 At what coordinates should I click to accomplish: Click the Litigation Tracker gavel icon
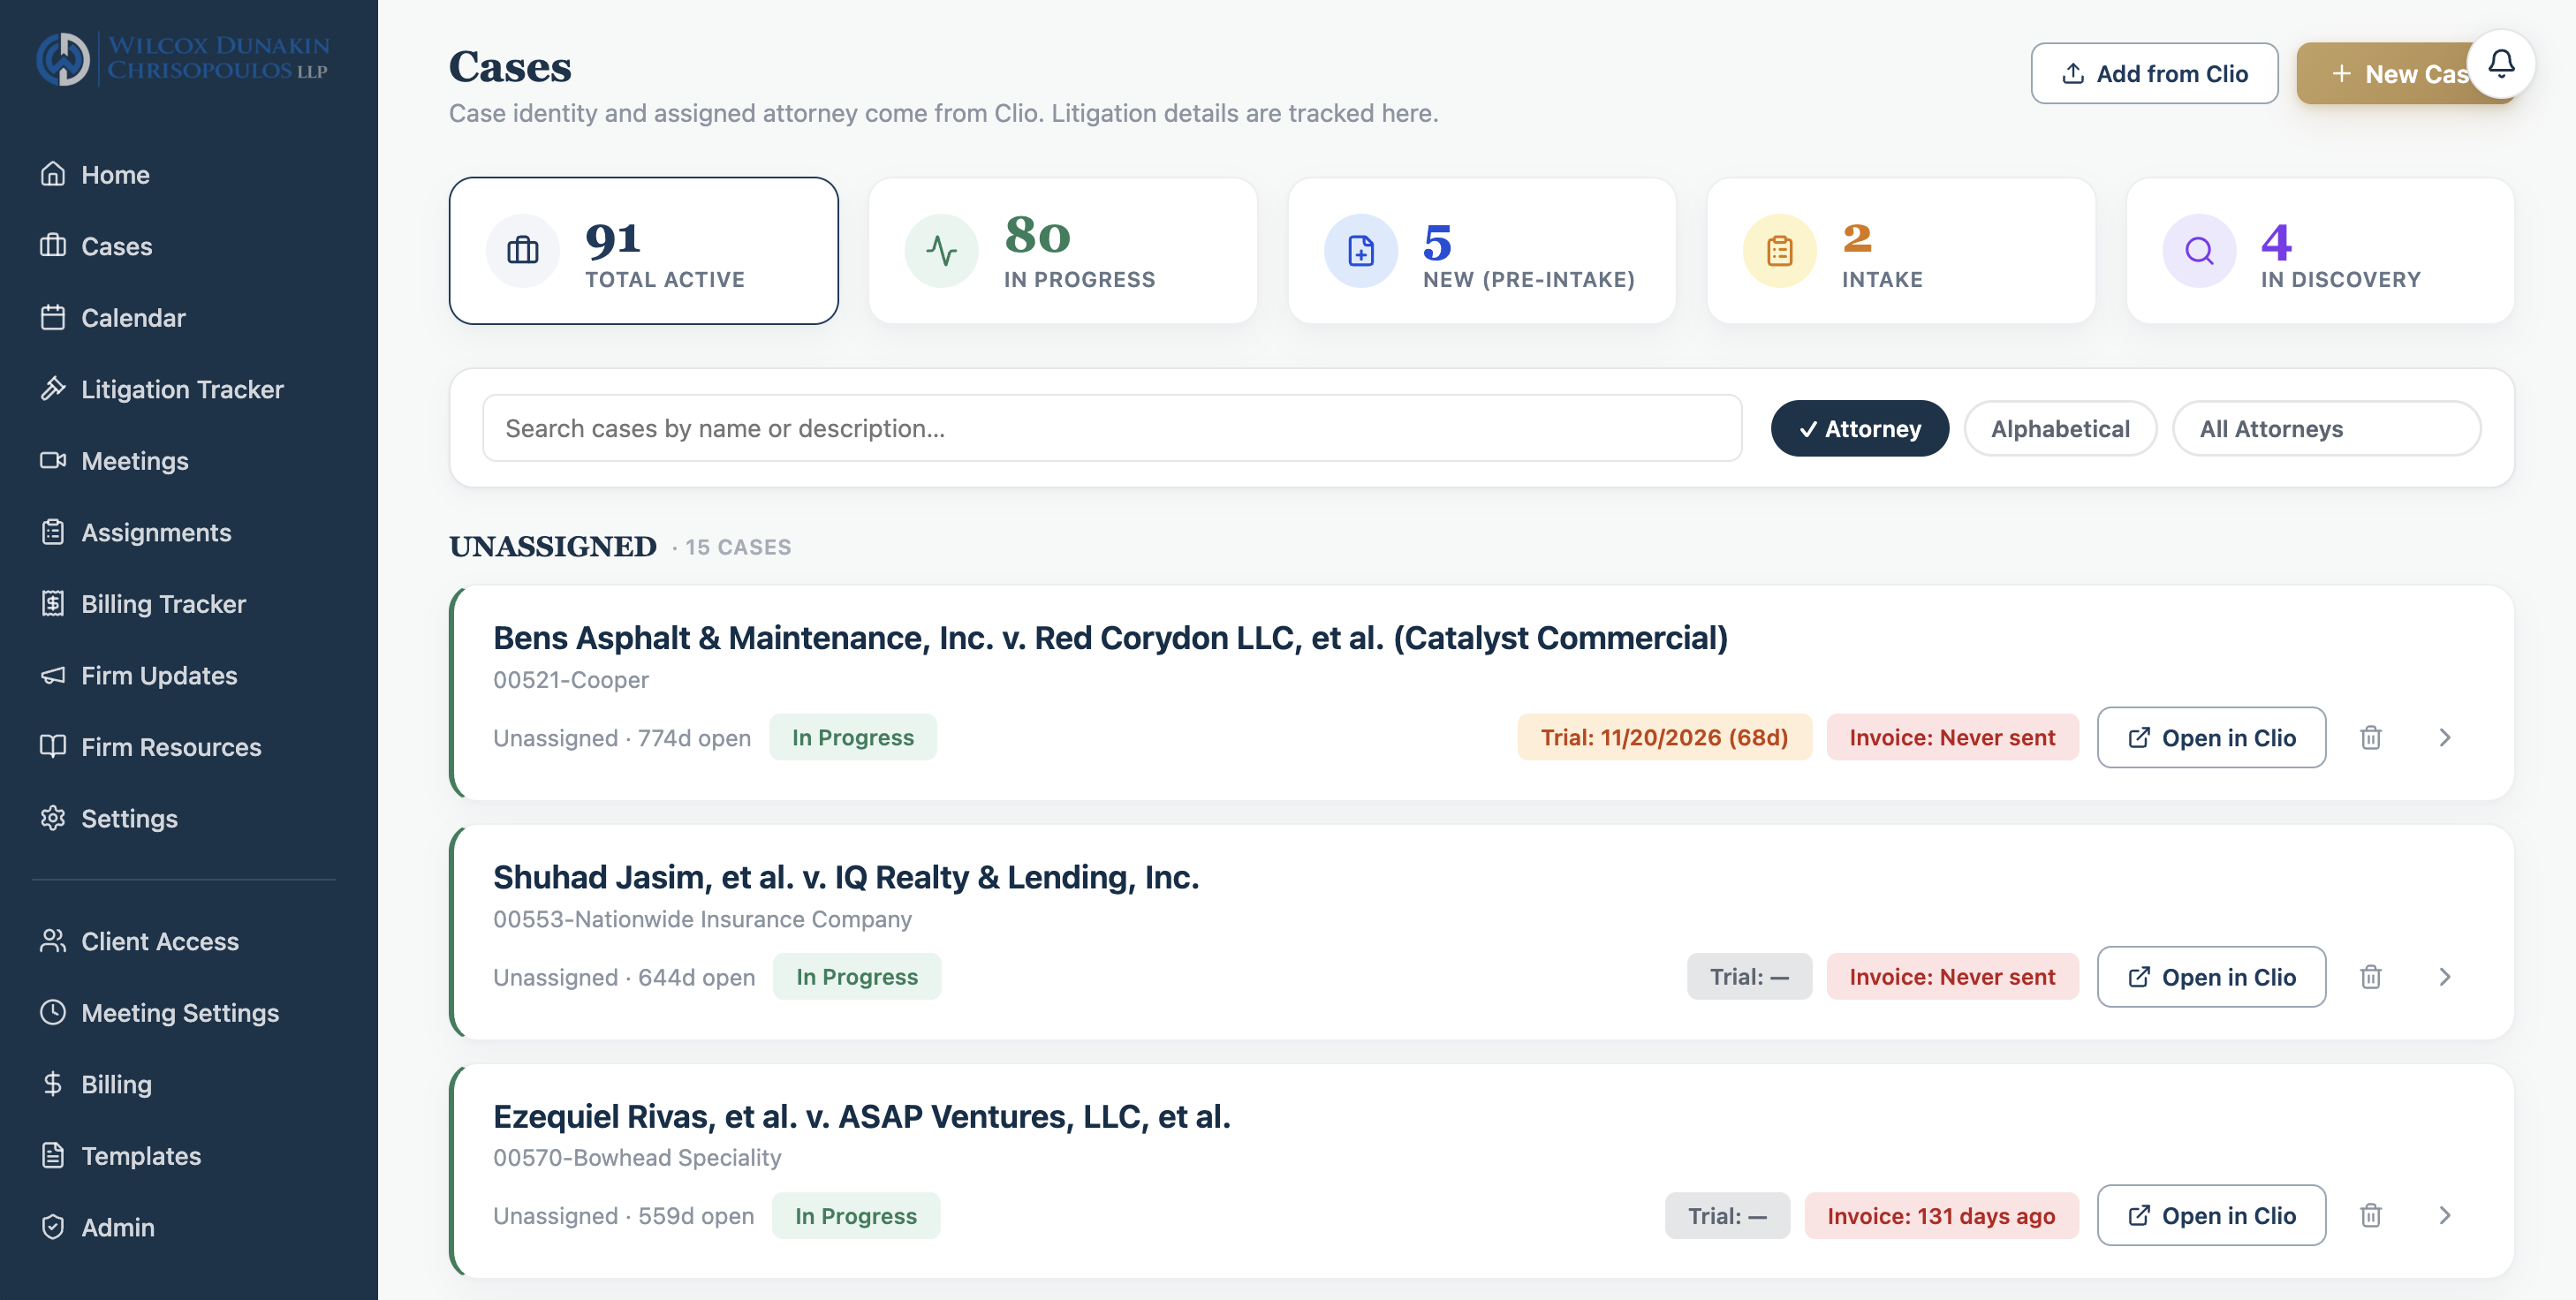pyautogui.click(x=53, y=388)
